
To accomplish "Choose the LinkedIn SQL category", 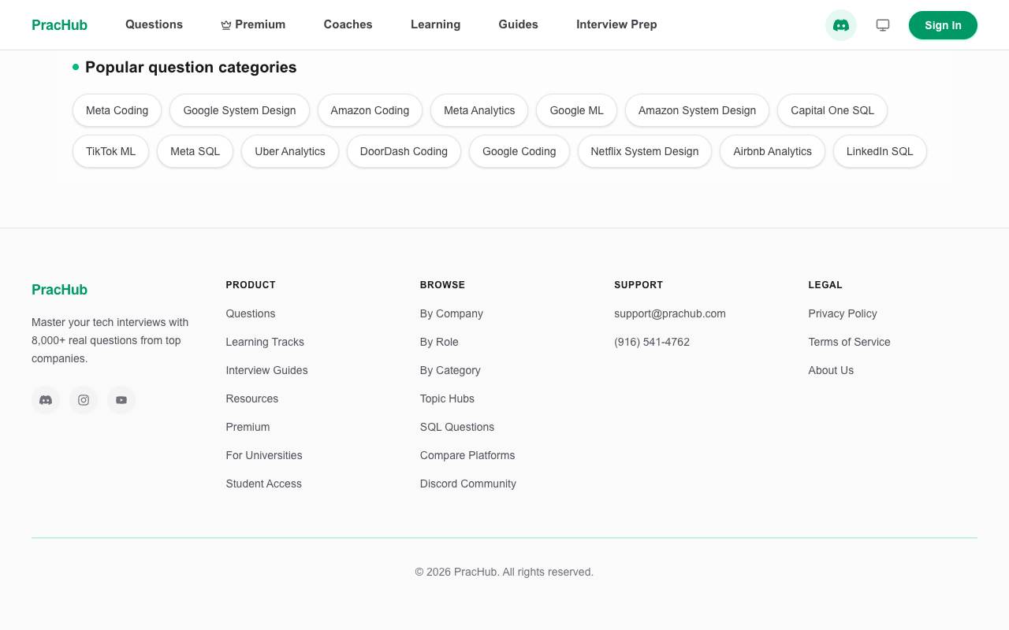I will (x=880, y=151).
